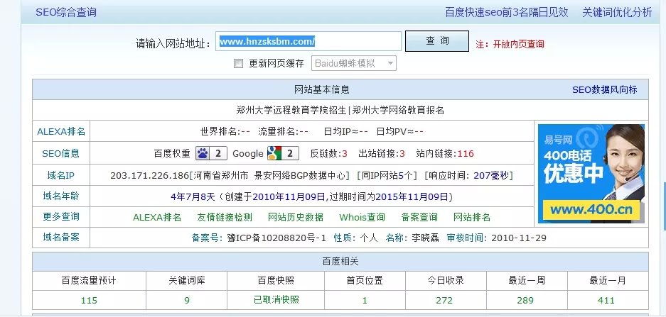
Task: Open 网站历史数据 link
Action: (x=295, y=217)
